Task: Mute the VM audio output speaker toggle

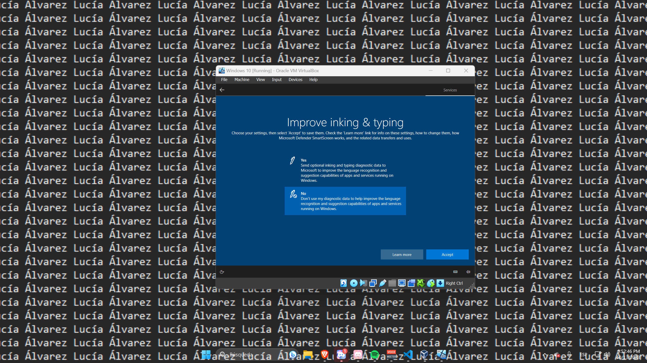Action: pos(468,272)
